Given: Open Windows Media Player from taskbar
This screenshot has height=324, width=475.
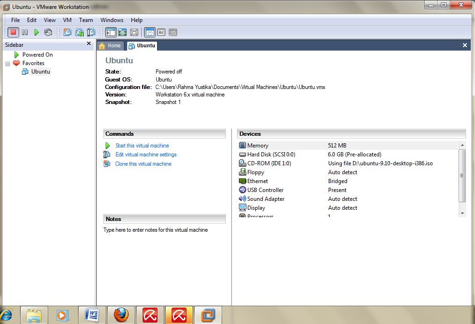Looking at the screenshot, I should pyautogui.click(x=63, y=315).
